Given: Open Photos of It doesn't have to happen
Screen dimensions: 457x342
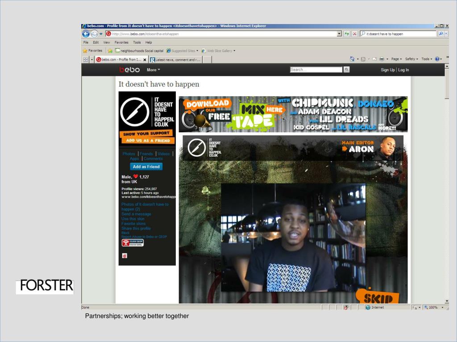Looking at the screenshot, I should point(145,207).
